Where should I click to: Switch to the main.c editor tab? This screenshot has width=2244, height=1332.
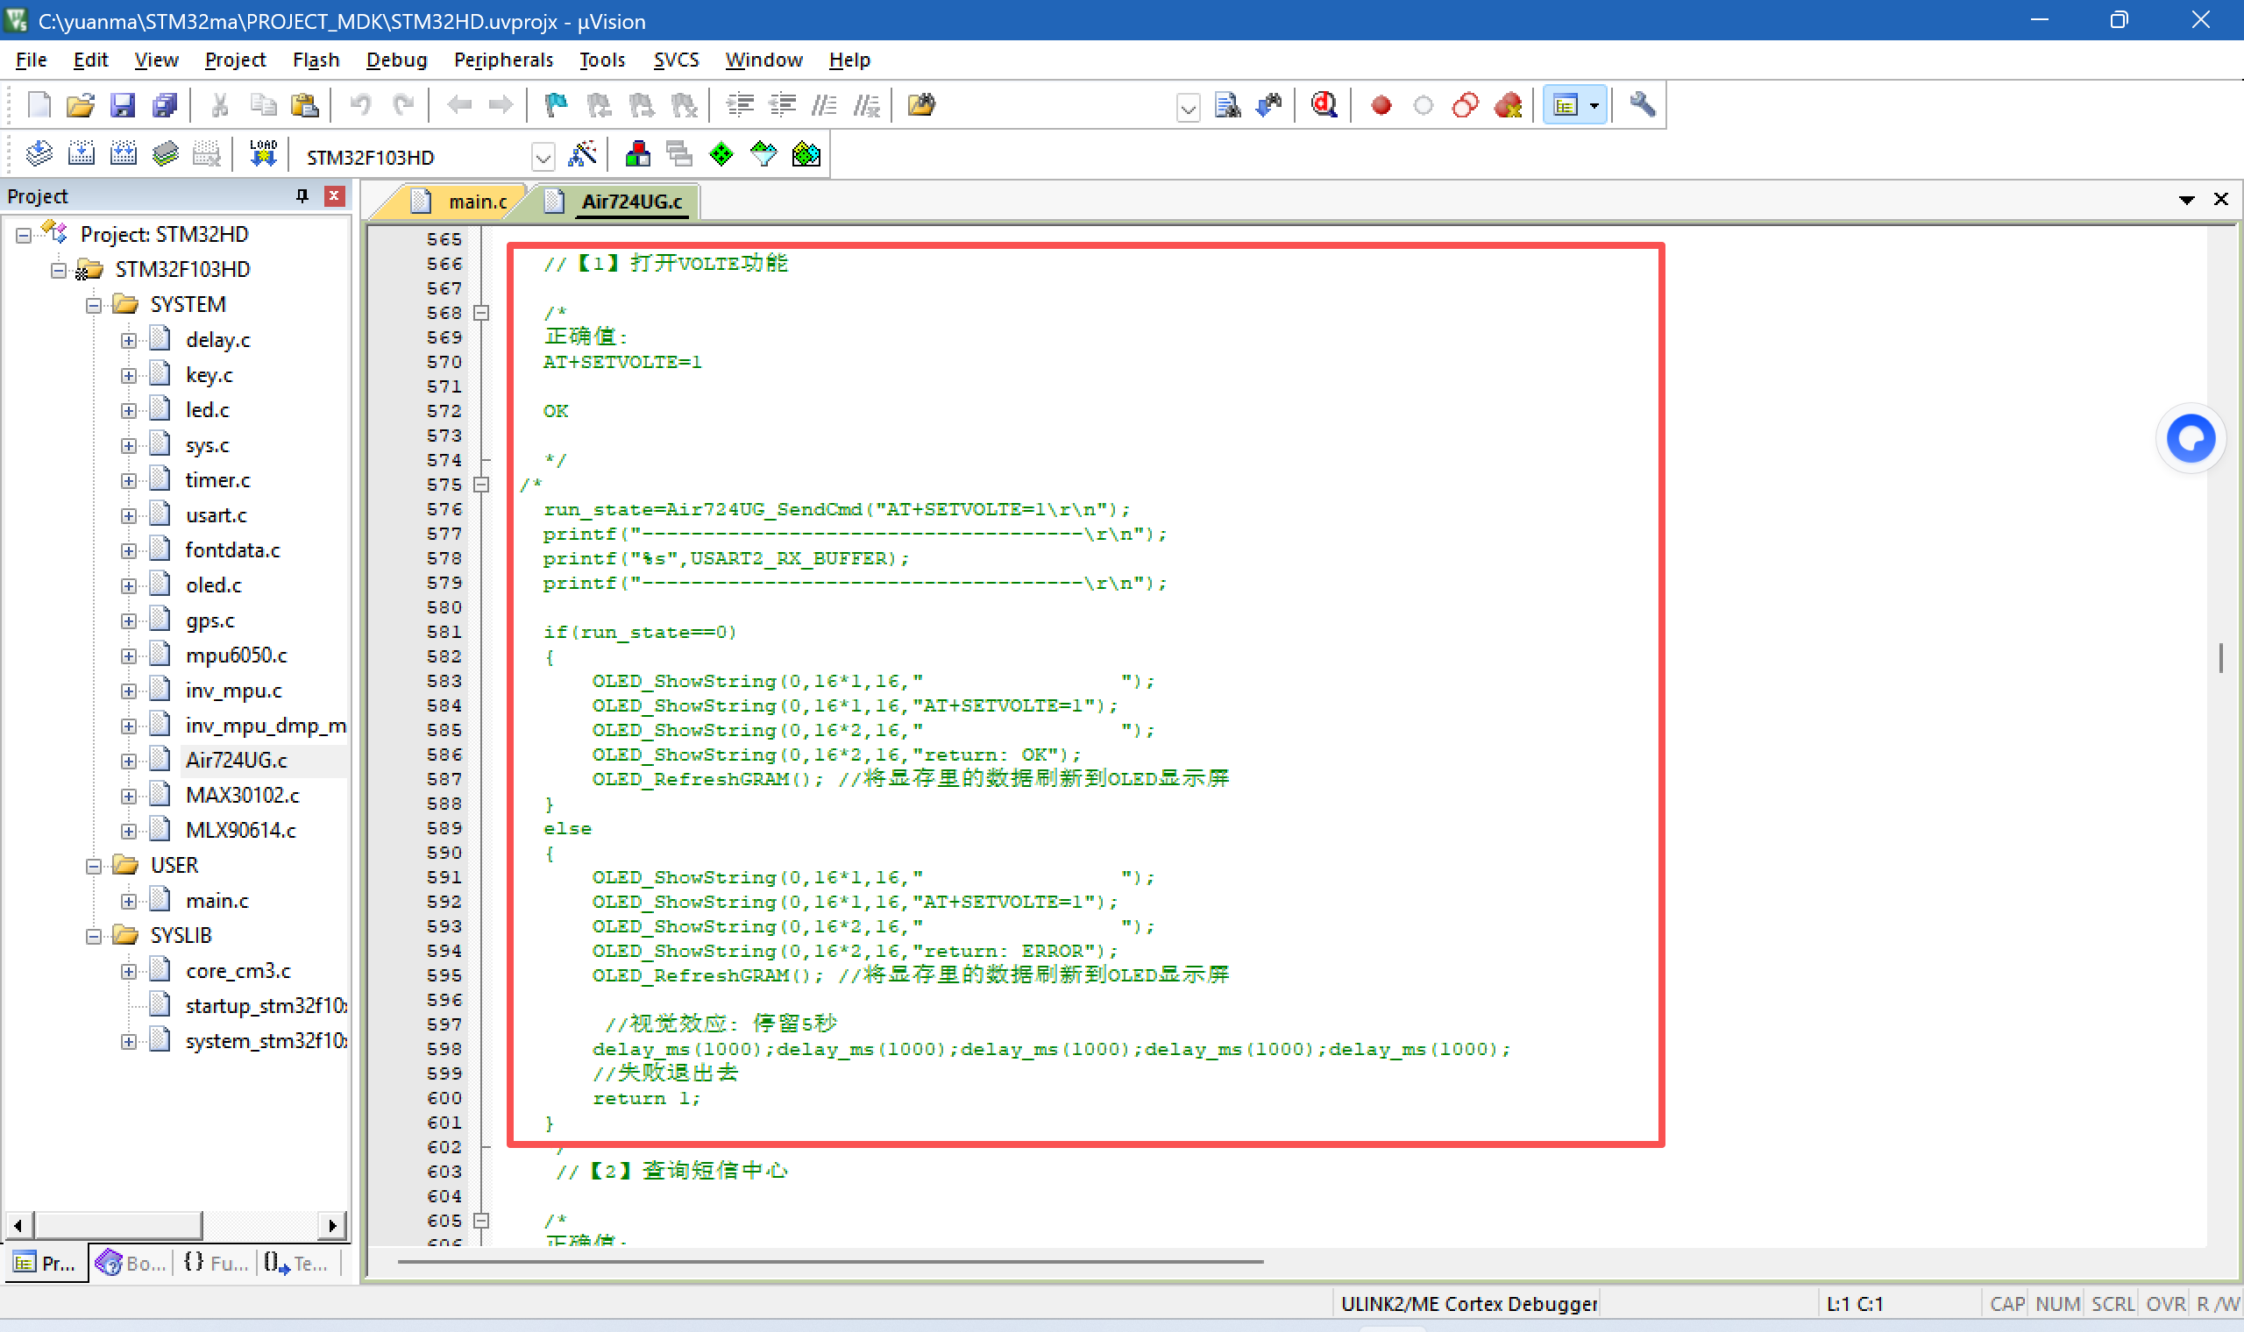(477, 202)
